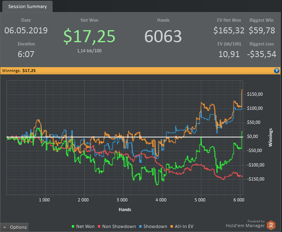The height and width of the screenshot is (232, 282).
Task: Click the orange All-In EV color swatch
Action: (172, 226)
